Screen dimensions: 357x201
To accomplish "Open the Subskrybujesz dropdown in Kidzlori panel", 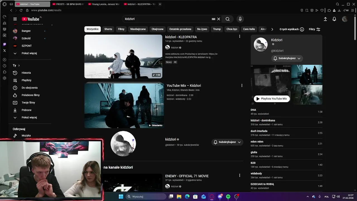I will click(x=287, y=58).
